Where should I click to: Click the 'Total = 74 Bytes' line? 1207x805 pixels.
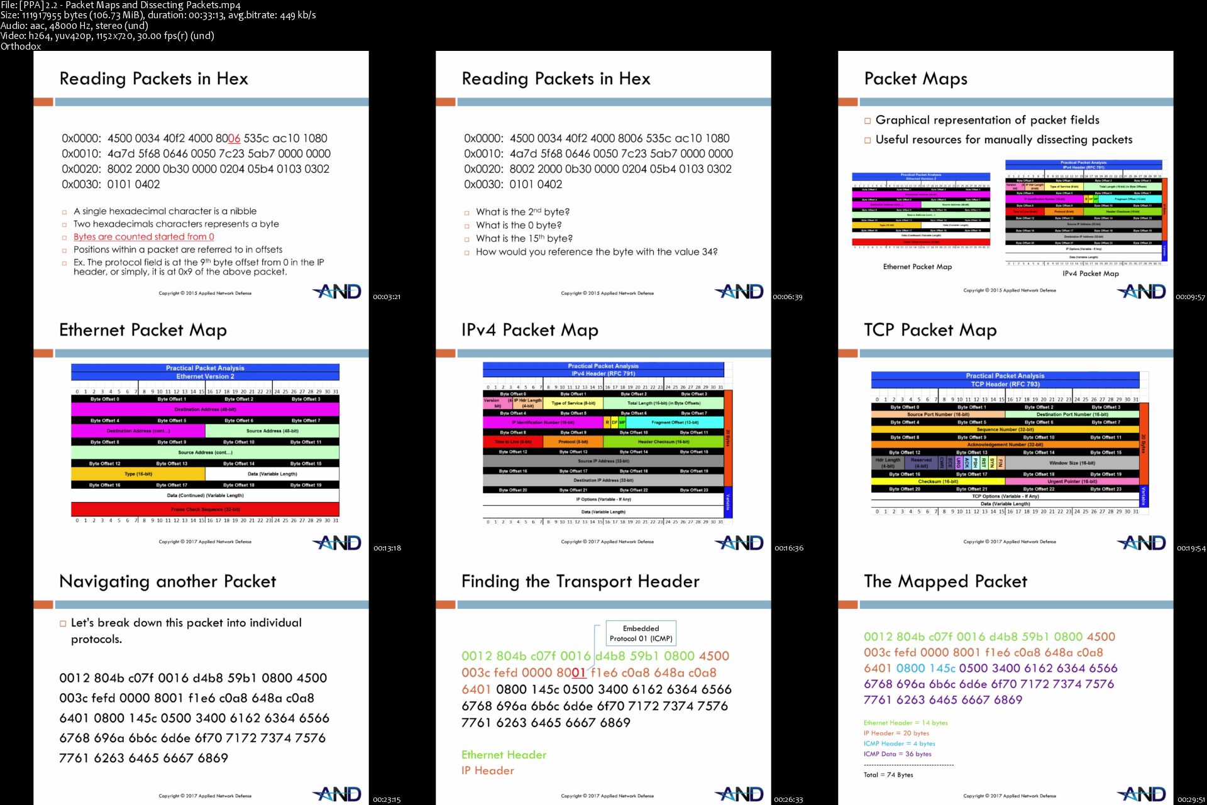pos(888,775)
